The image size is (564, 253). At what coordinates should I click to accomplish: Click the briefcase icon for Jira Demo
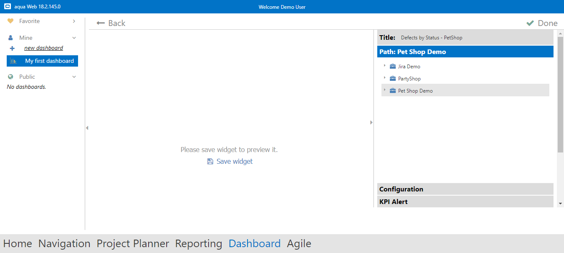click(393, 66)
